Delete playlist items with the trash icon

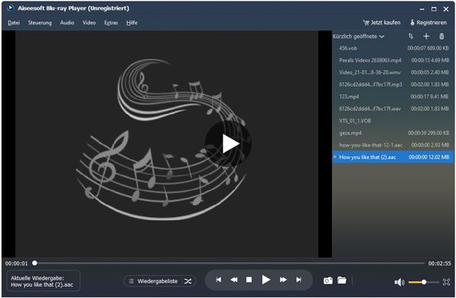[x=442, y=36]
